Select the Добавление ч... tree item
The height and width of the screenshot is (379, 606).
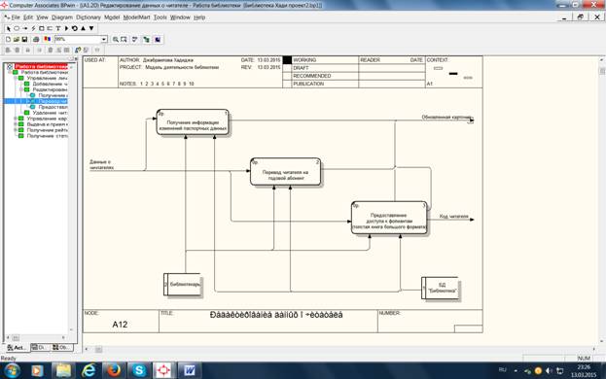(x=50, y=84)
